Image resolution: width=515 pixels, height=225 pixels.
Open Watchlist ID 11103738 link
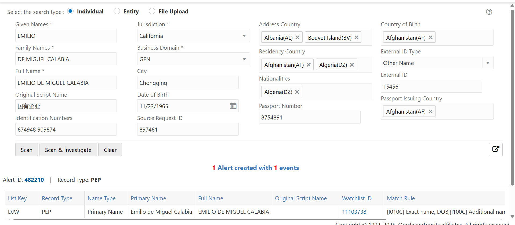click(354, 212)
